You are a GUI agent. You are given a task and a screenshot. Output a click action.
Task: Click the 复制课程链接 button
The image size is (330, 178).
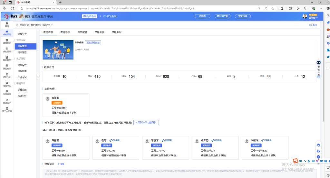coord(93,42)
